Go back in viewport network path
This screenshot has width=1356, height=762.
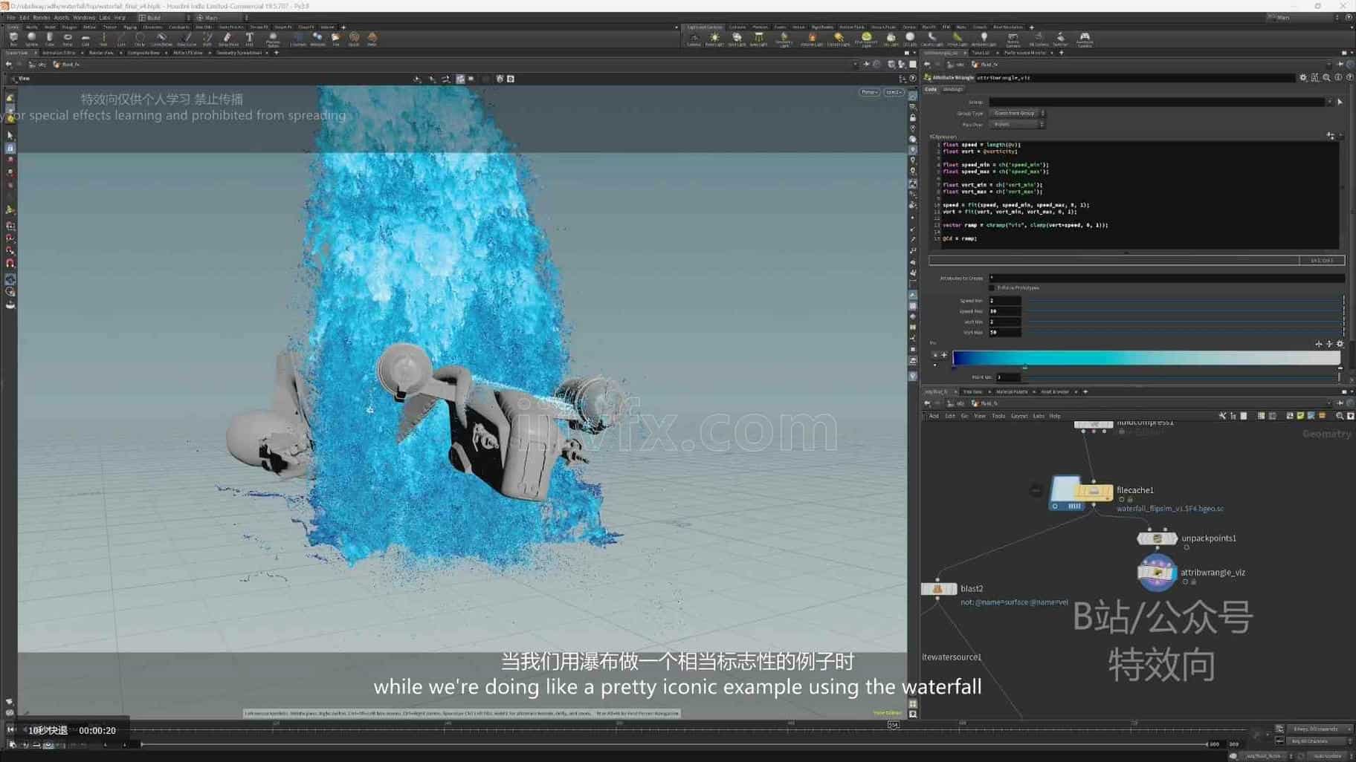click(x=8, y=65)
